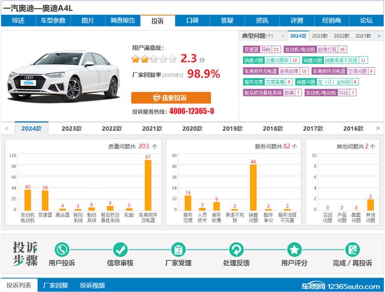
Task: Open the 经销商 tab
Action: click(x=332, y=21)
